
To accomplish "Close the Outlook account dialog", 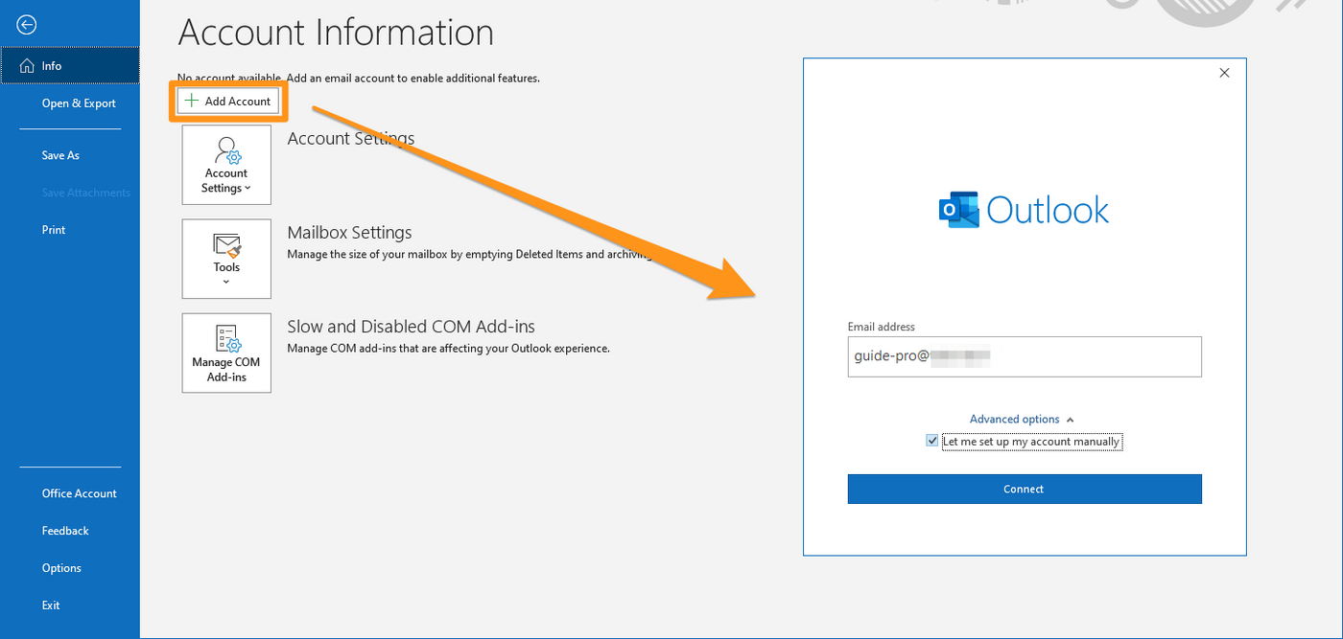I will tap(1224, 73).
